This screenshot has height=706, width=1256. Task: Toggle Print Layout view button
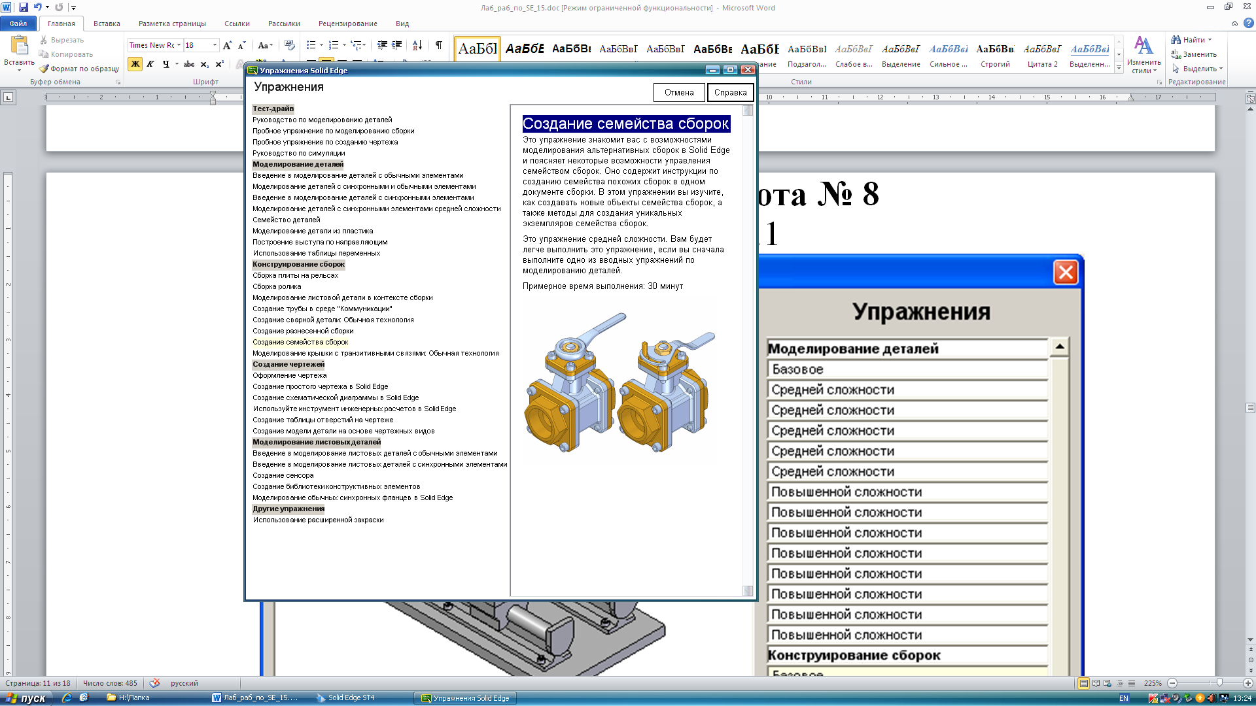tap(1084, 683)
